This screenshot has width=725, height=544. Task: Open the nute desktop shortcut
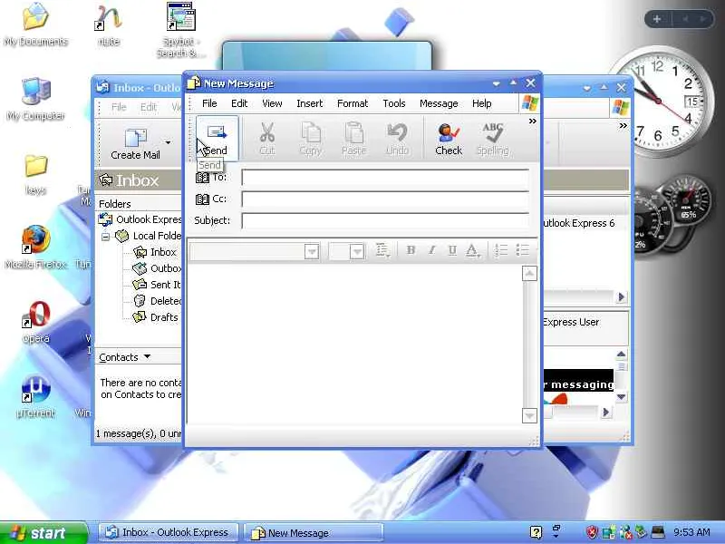click(x=108, y=24)
